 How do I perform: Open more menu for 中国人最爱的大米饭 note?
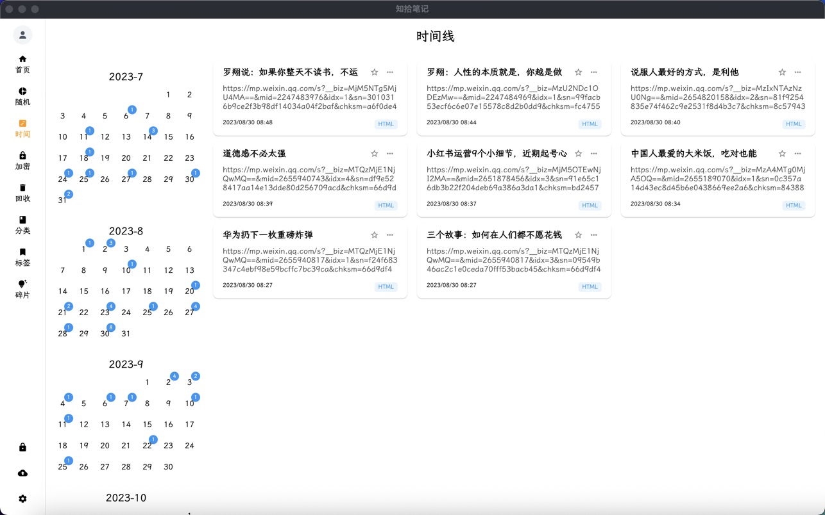[797, 154]
